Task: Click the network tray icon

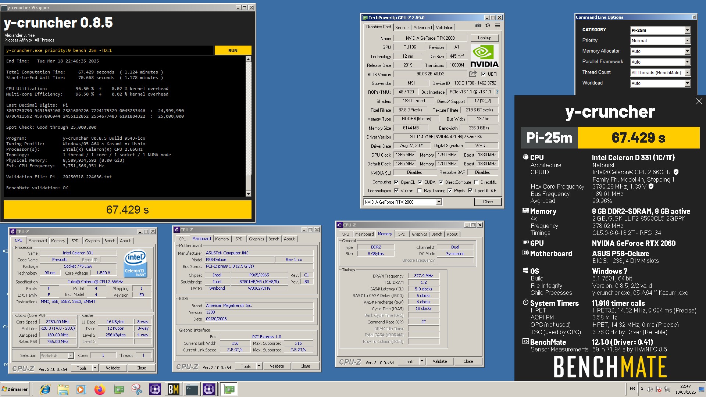Action: coord(667,389)
